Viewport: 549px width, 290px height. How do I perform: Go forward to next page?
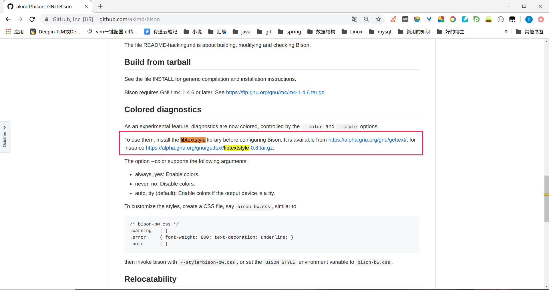20,19
